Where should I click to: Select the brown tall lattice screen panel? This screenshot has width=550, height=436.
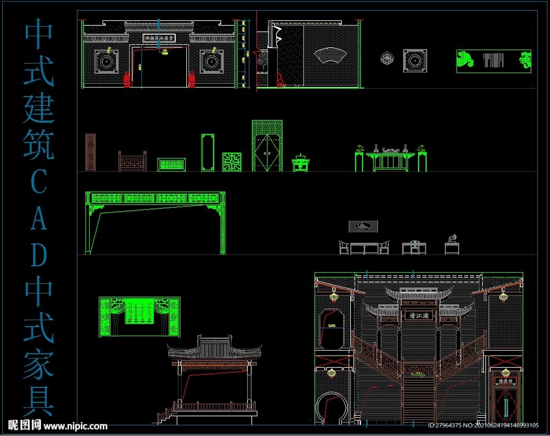tap(90, 152)
